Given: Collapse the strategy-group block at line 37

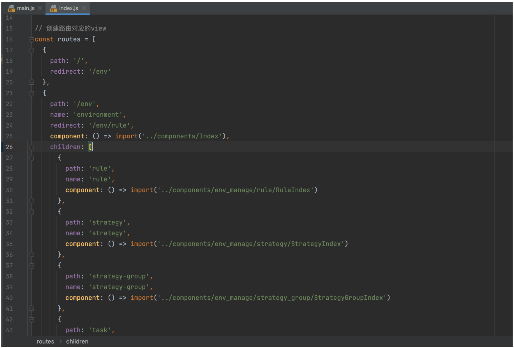Looking at the screenshot, I should (x=32, y=266).
